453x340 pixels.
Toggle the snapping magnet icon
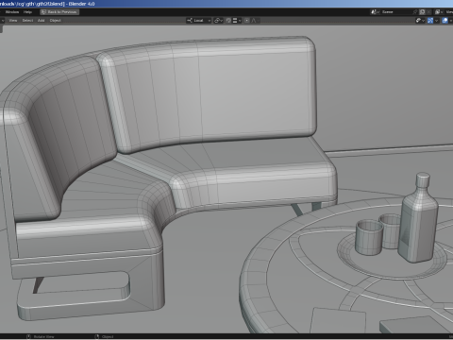pyautogui.click(x=228, y=21)
